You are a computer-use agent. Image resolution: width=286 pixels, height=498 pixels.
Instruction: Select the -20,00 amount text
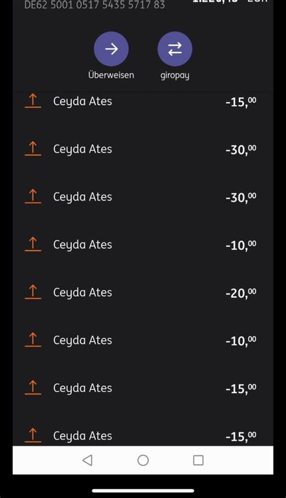241,293
